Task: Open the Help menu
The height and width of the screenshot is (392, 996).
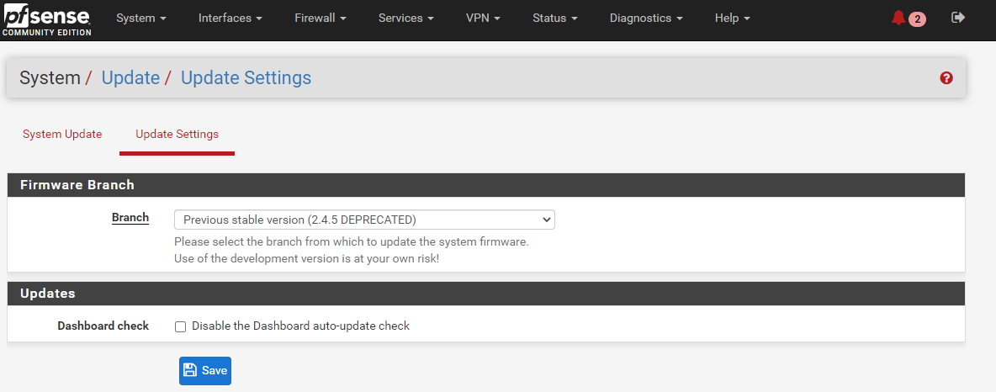Action: point(733,19)
